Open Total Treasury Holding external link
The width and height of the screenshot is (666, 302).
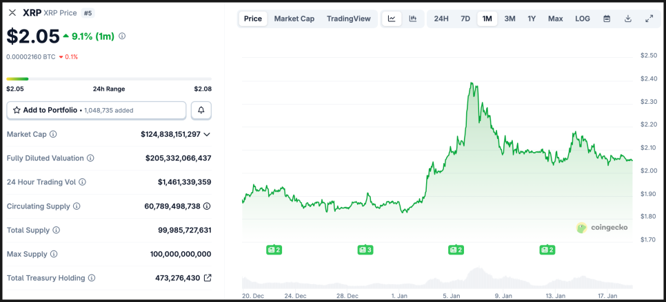click(207, 278)
